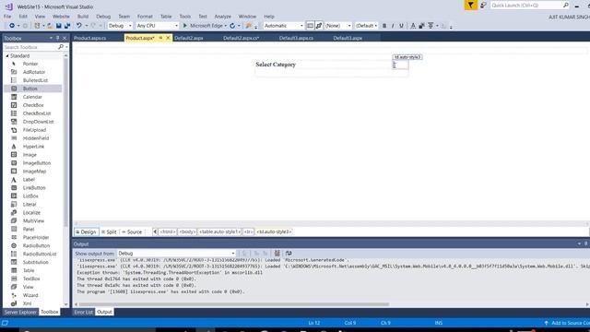Open the File menu
Screen dimensions: 590x332
(7, 17)
